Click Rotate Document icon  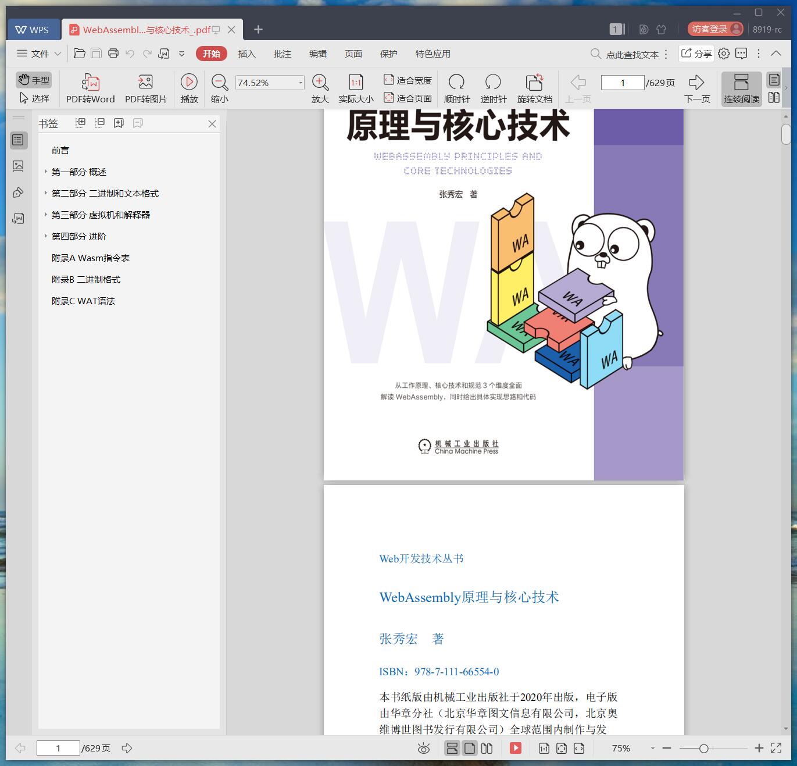(x=535, y=89)
